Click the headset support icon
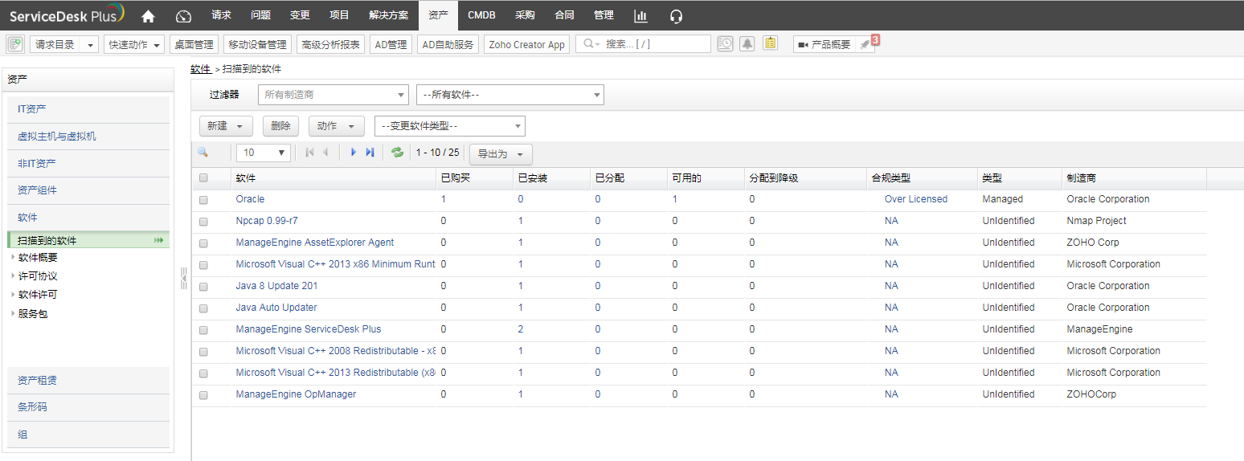 tap(676, 15)
